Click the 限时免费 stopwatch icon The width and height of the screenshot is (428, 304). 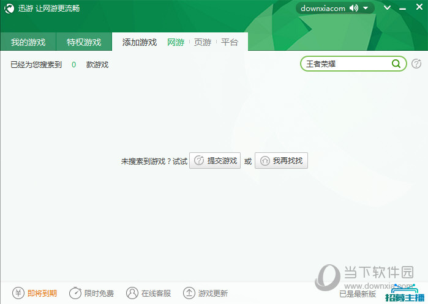(75, 293)
